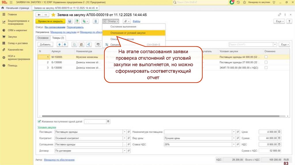Switch to the Основное tab
This screenshot has width=295, height=165.
[x=43, y=38]
